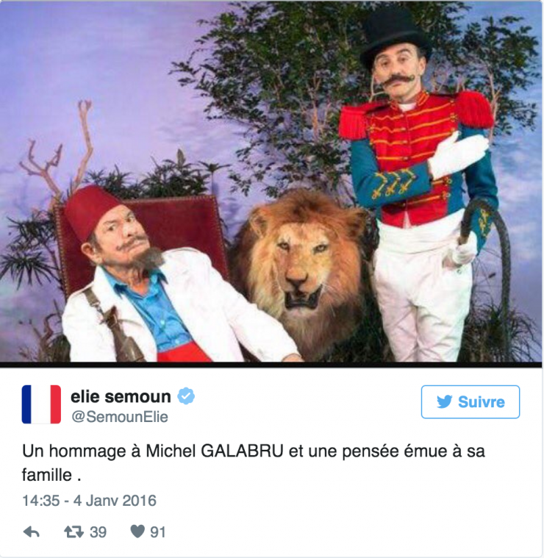The image size is (544, 558).
Task: Click the retweet count 39
Action: click(98, 532)
